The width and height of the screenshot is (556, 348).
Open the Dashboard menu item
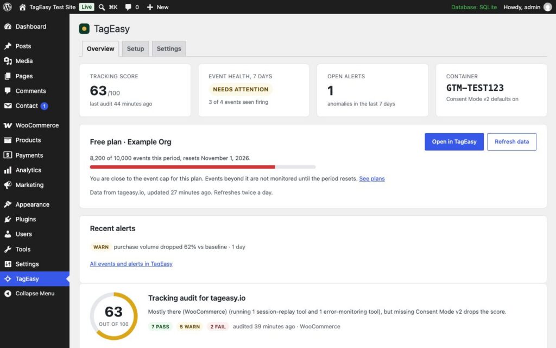pyautogui.click(x=35, y=27)
